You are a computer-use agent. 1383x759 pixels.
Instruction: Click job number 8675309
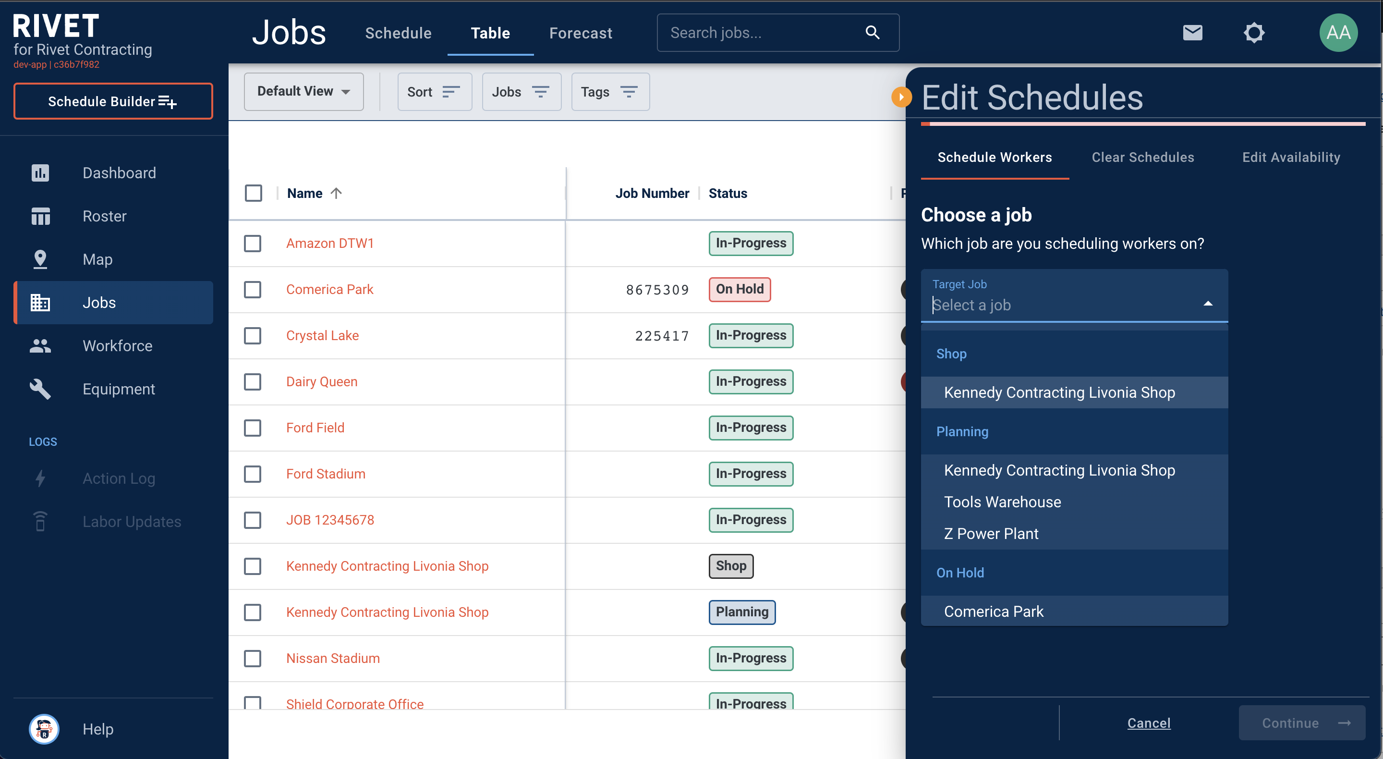click(x=657, y=290)
